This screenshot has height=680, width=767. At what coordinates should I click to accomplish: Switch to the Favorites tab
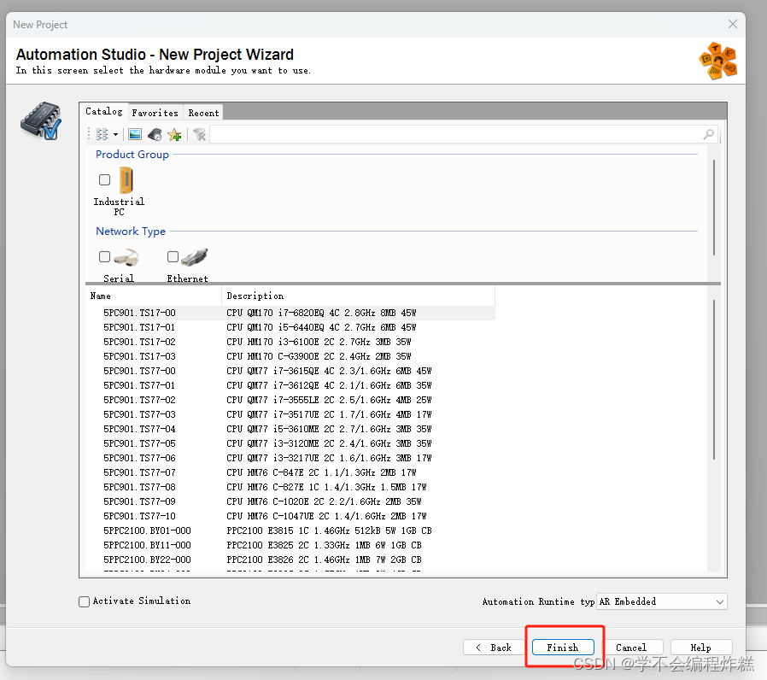[155, 113]
